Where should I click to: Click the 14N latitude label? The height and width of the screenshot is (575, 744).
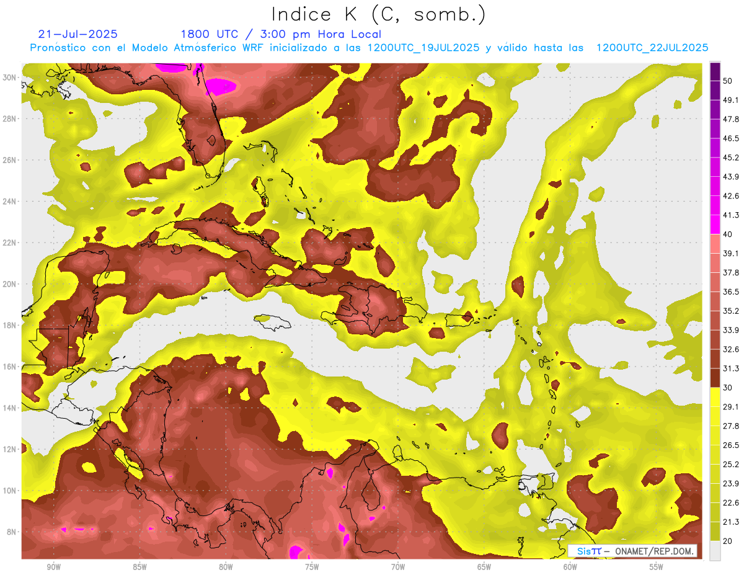click(9, 408)
